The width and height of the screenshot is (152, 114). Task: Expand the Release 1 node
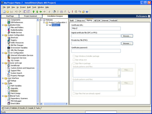pyautogui.click(x=47, y=25)
